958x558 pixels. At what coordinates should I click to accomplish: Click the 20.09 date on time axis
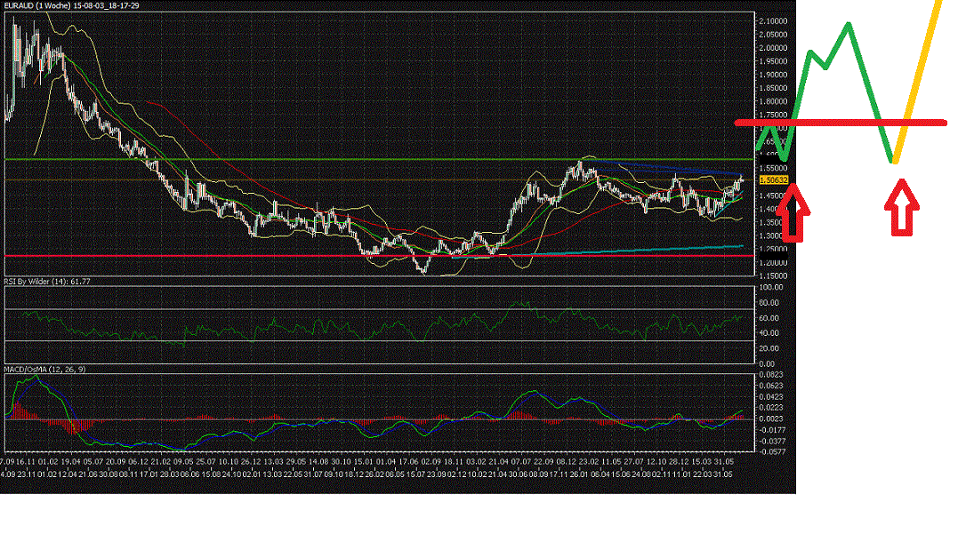tap(117, 463)
